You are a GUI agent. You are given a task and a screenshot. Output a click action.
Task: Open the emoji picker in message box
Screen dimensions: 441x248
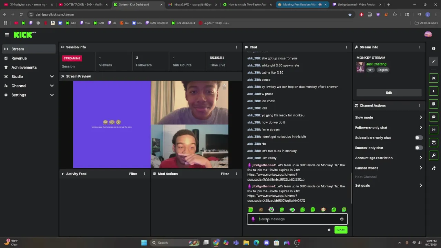pyautogui.click(x=342, y=219)
